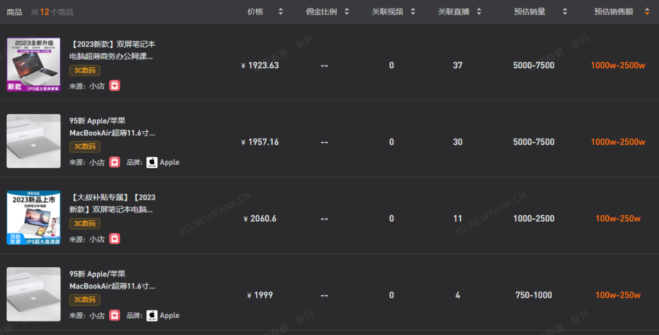Open title link of 【2023新款】双屏笔记本 product
Screen dimensions: 659x335
113,50
